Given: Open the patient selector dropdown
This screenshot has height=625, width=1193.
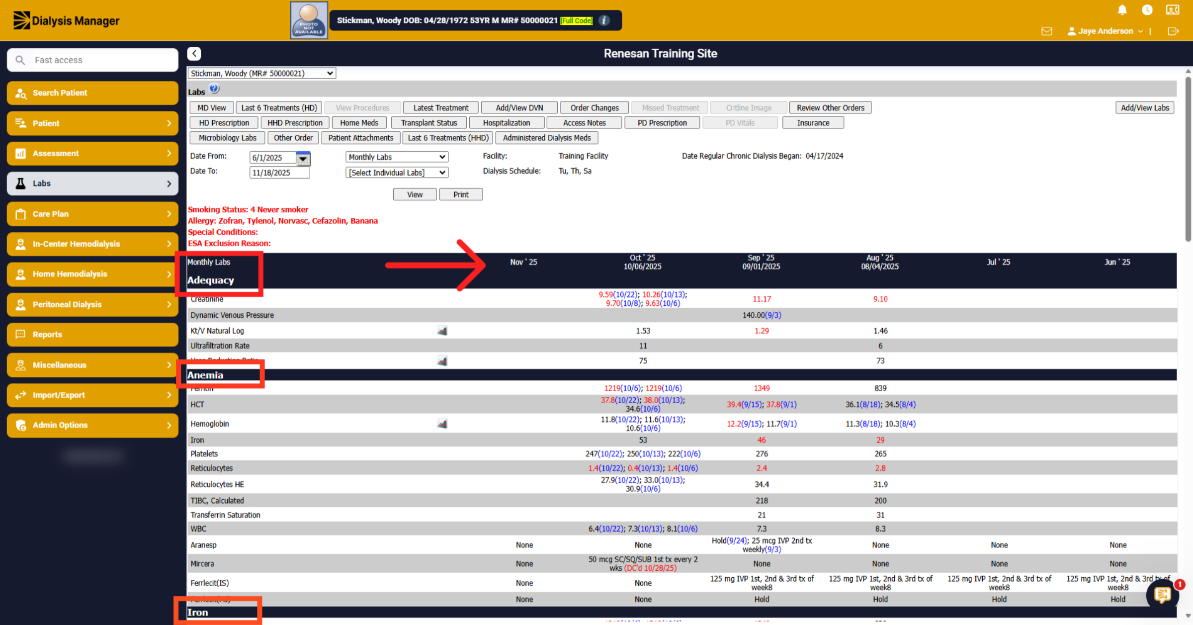Looking at the screenshot, I should 262,73.
